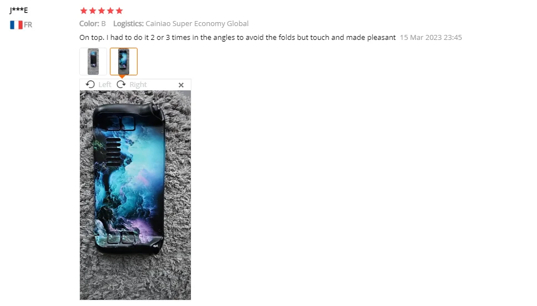537x306 pixels.
Task: Click the highlighted second review thumbnail
Action: click(124, 62)
